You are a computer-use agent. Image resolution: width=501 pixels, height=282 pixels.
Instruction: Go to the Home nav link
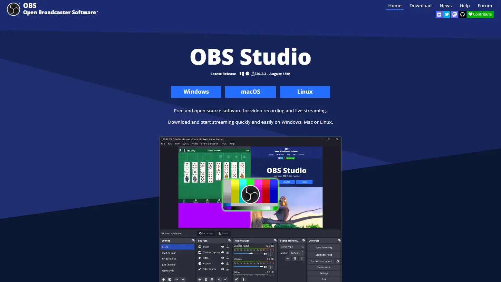[x=395, y=6]
